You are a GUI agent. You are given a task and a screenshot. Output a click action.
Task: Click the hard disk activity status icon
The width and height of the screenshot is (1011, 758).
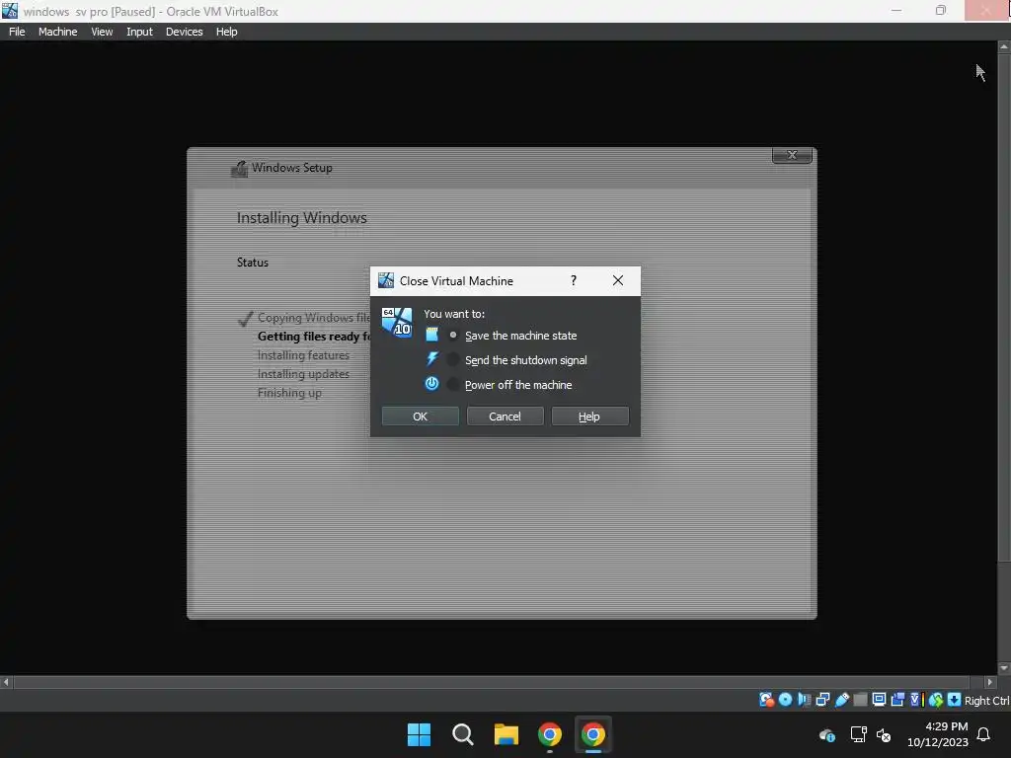pyautogui.click(x=766, y=700)
